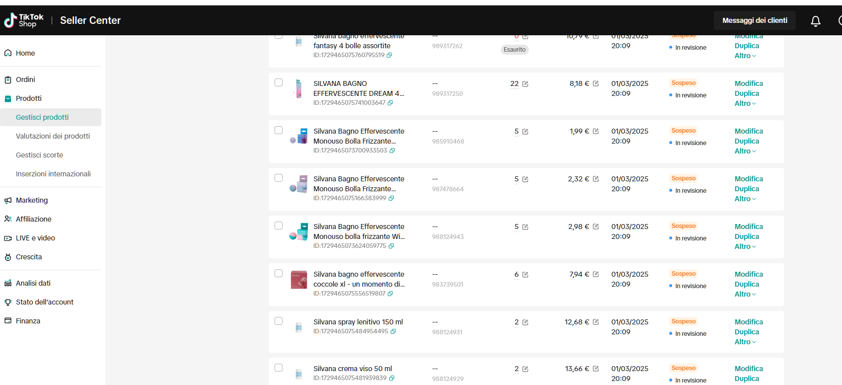Expand Altro menu for DREAM 4 product

pos(745,103)
